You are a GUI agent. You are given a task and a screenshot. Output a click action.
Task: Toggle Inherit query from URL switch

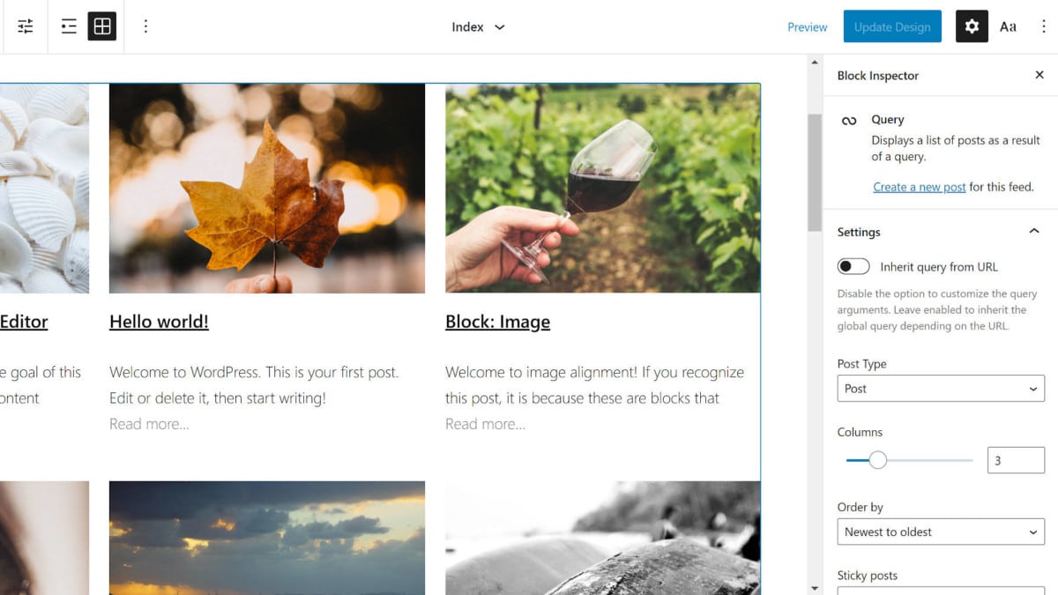(853, 266)
